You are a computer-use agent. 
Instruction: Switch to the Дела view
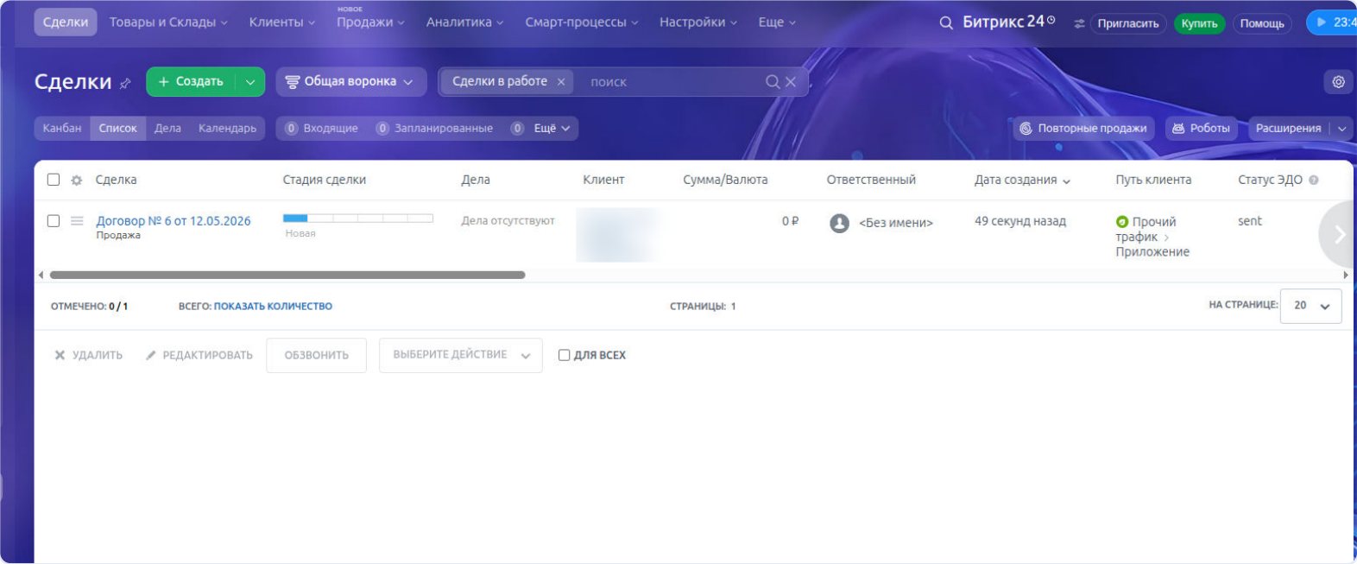pos(167,128)
